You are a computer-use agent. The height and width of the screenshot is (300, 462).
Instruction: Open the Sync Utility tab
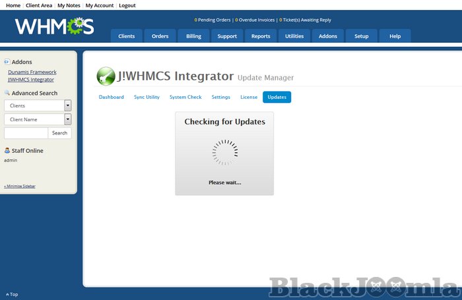coord(147,97)
